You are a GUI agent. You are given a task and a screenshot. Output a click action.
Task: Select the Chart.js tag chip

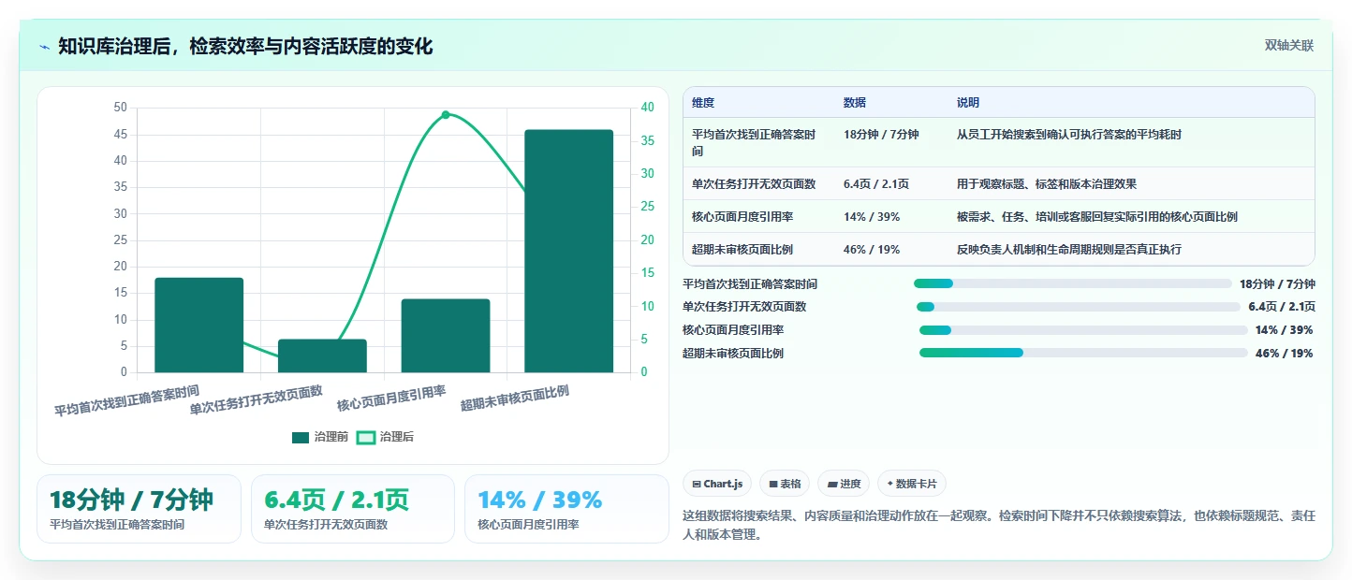tap(717, 484)
